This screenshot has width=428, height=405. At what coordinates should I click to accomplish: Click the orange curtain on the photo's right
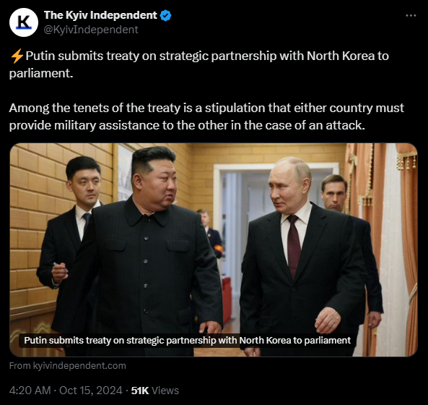coord(407,246)
